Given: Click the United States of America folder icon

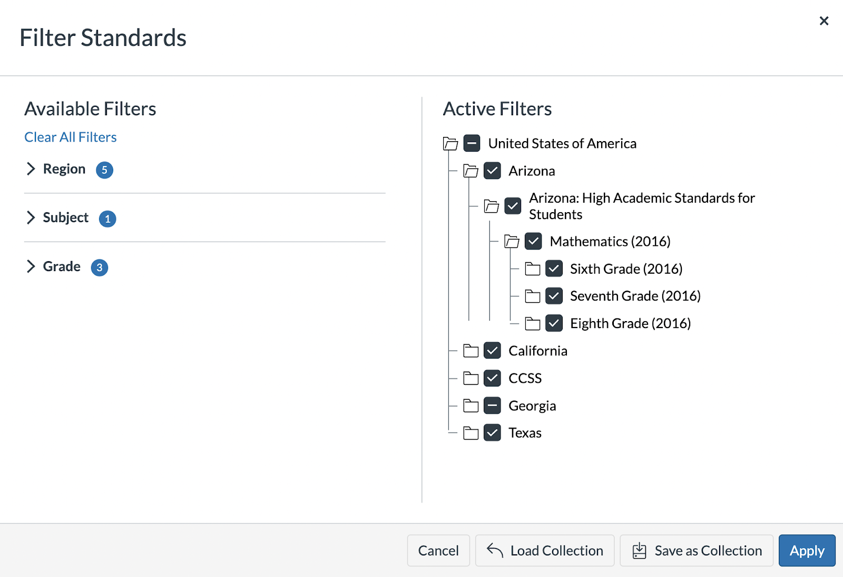Looking at the screenshot, I should 450,144.
